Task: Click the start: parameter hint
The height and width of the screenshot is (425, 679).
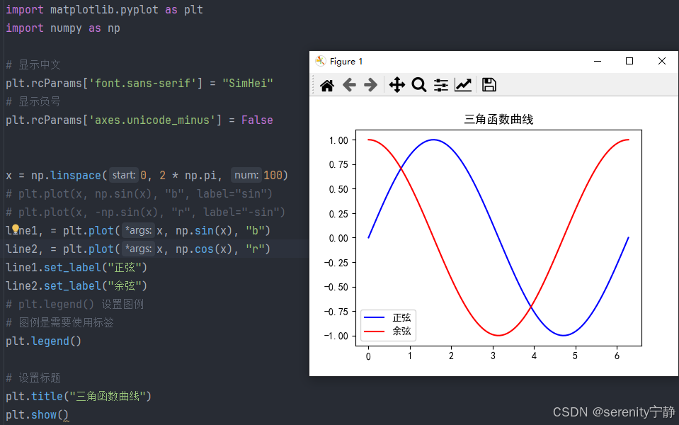Action: coord(124,176)
